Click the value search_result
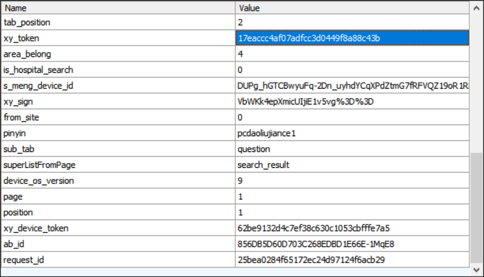The height and width of the screenshot is (277, 484). click(x=352, y=165)
